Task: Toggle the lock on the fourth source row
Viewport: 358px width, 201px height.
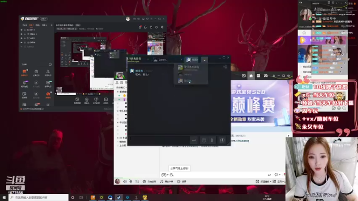Action: point(25,42)
